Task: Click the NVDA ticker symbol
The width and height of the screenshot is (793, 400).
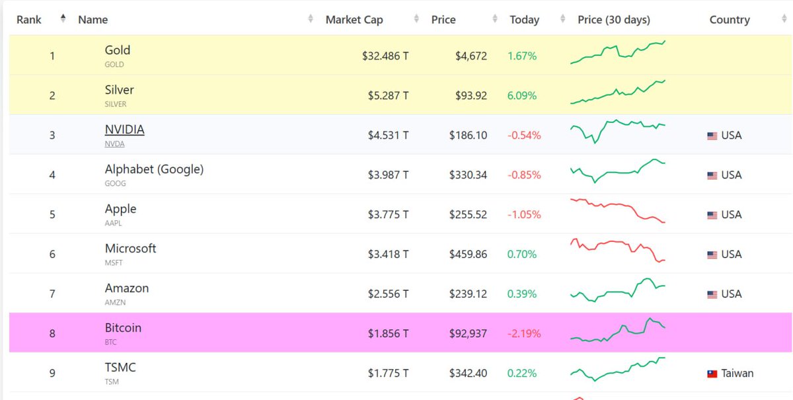Action: point(114,144)
